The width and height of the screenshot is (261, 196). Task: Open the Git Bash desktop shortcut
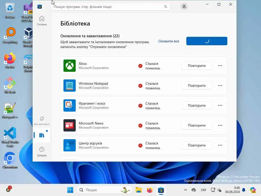[x=10, y=85]
